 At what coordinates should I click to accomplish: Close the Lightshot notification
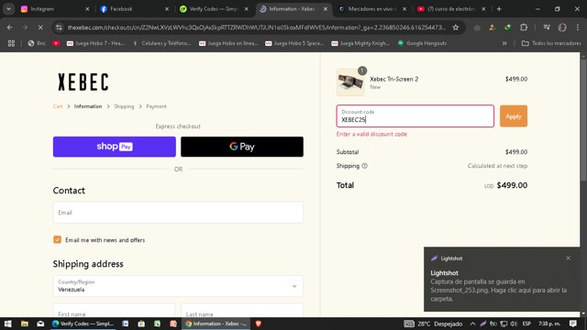coord(568,258)
